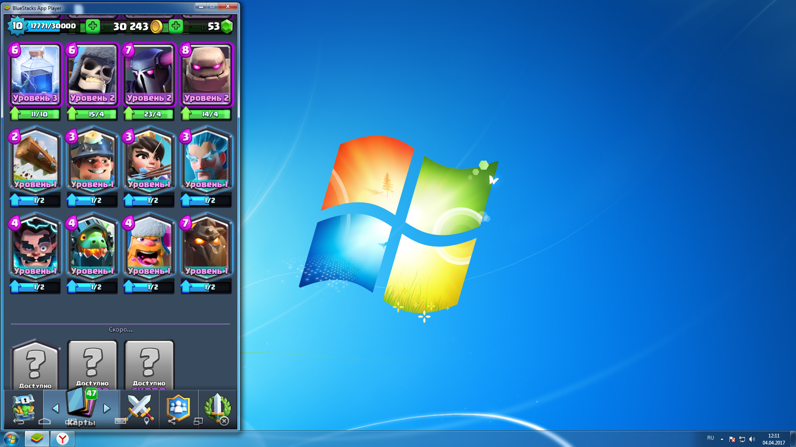
Task: Select the Princess card
Action: 149,161
